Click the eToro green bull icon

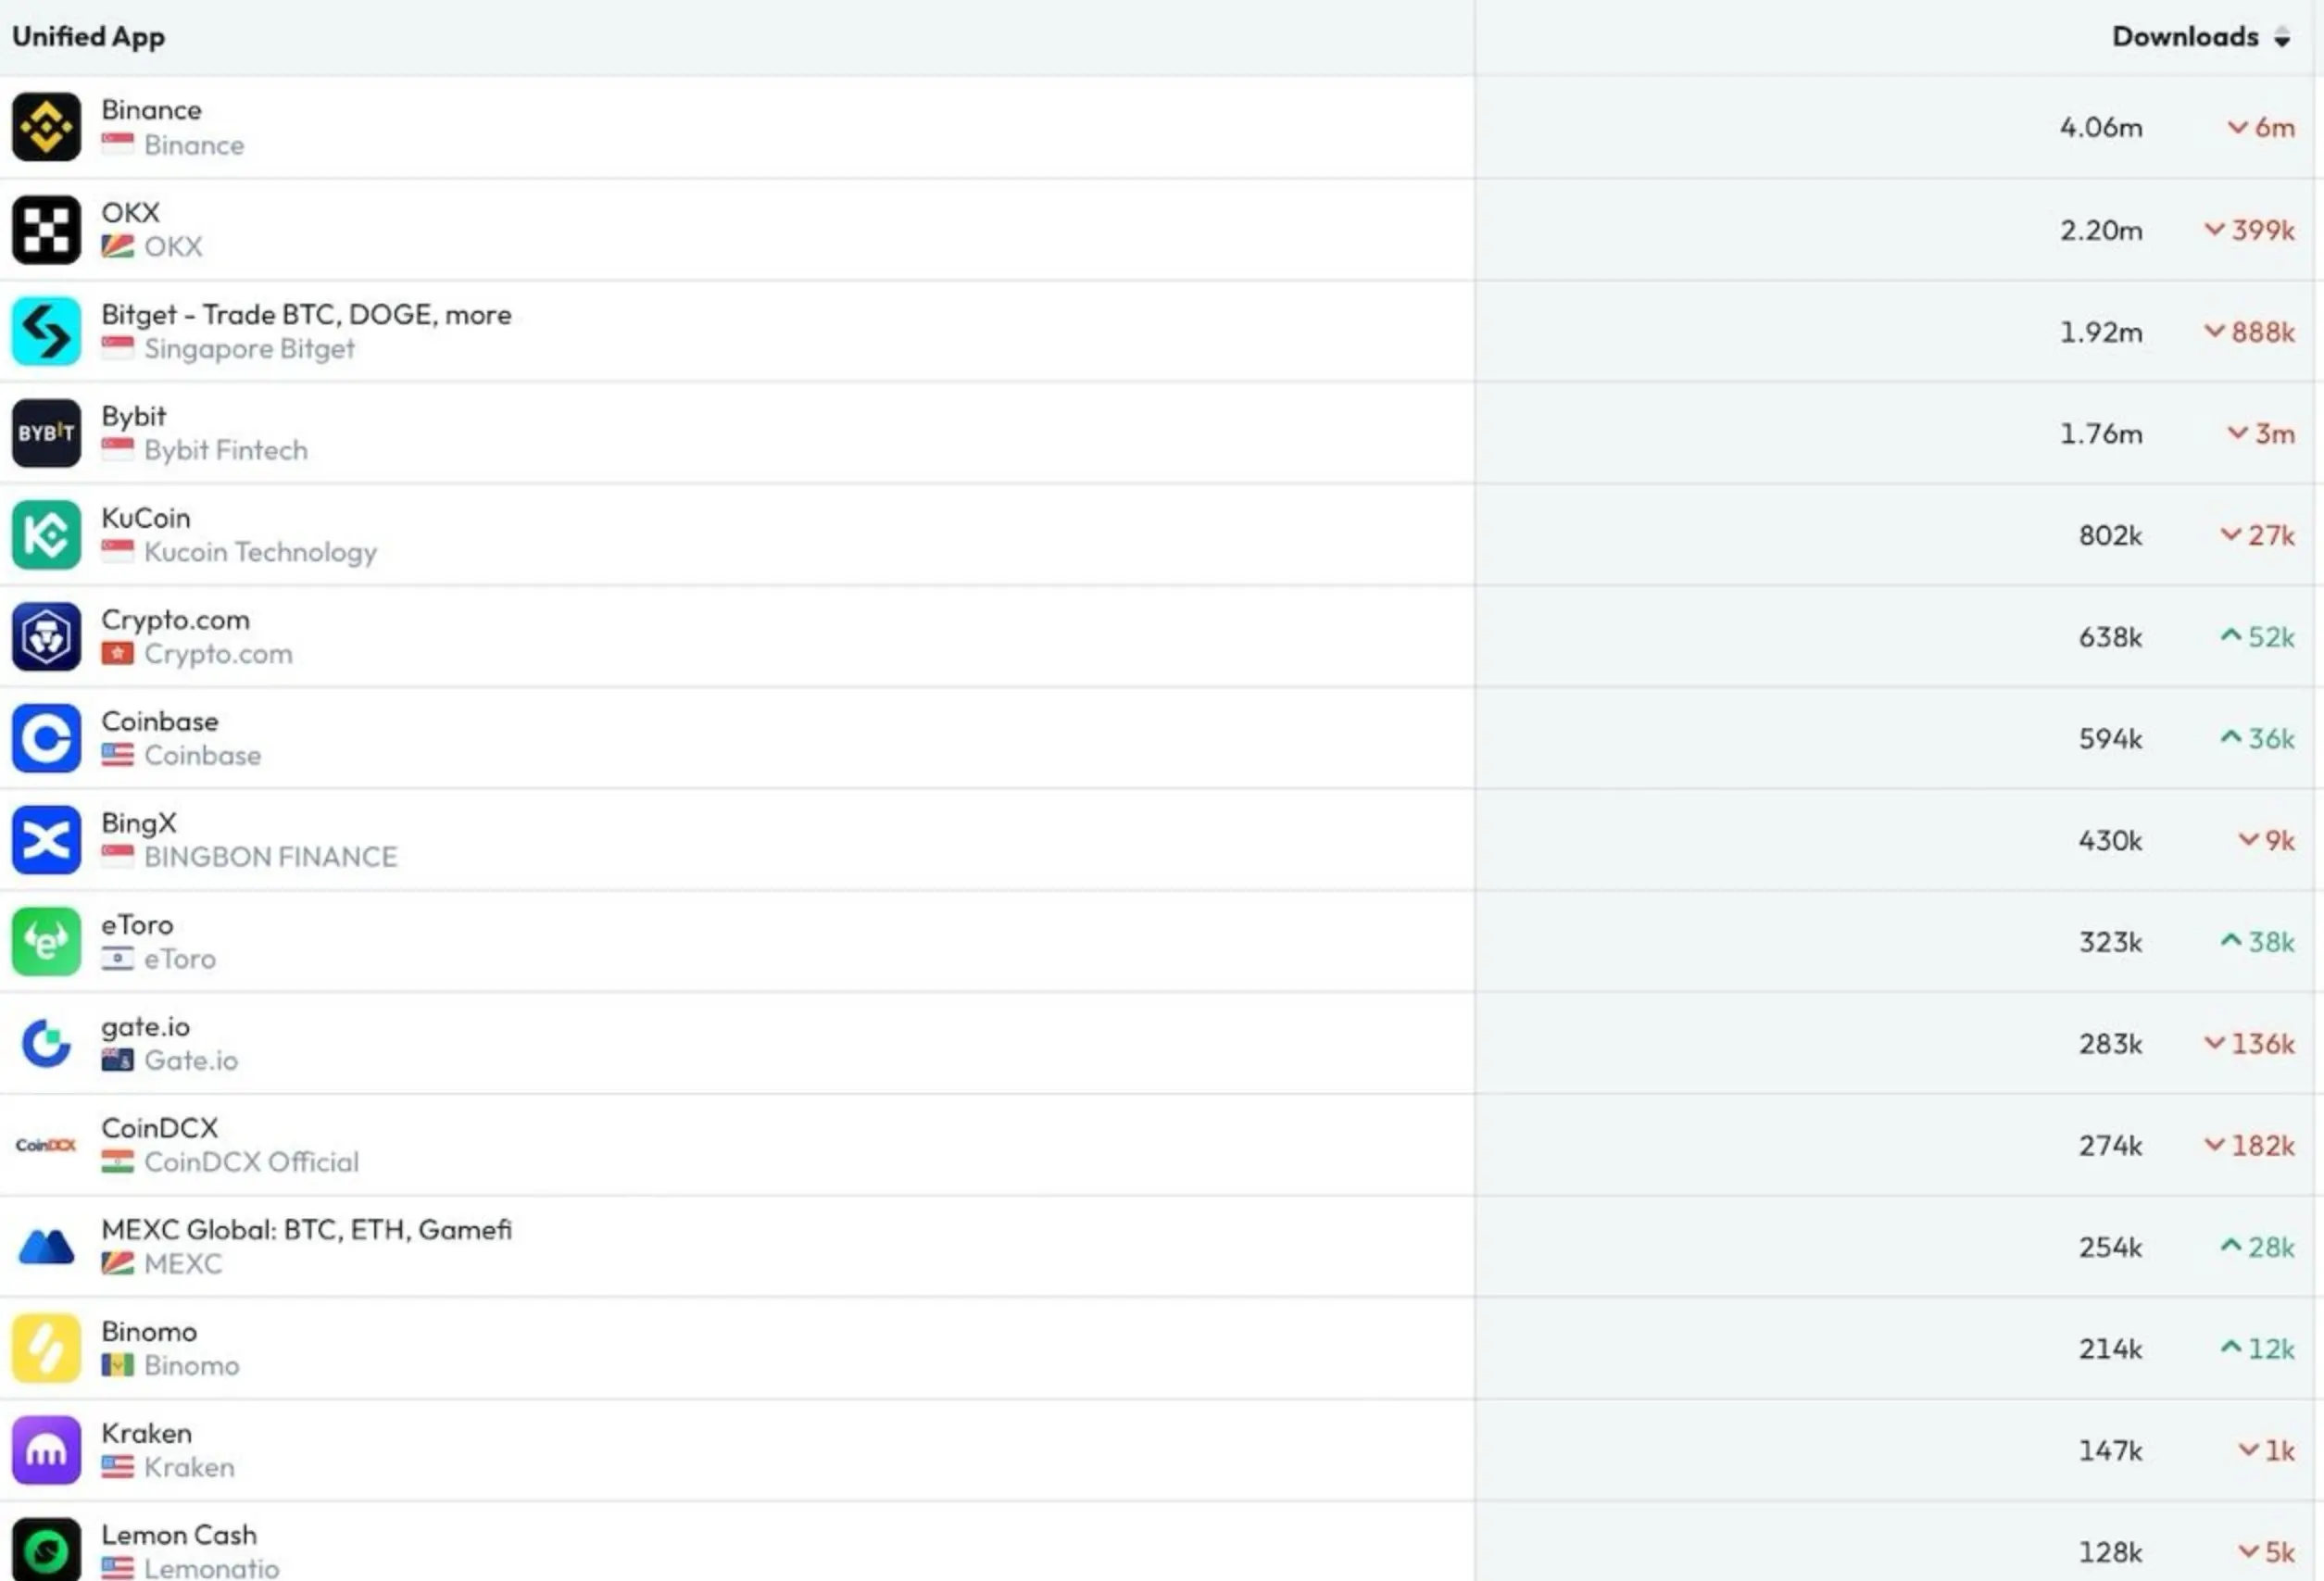(x=46, y=942)
